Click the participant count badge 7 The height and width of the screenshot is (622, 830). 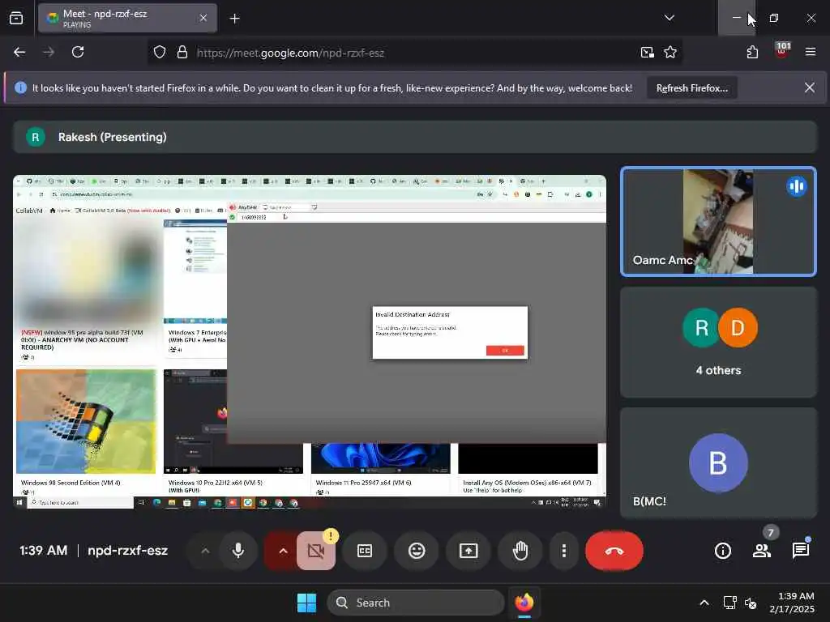(x=771, y=533)
